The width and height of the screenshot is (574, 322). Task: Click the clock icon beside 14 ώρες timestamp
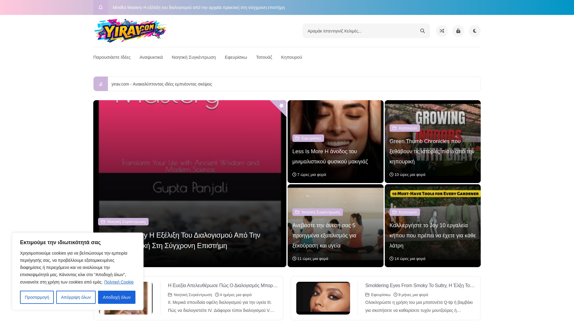click(x=391, y=259)
